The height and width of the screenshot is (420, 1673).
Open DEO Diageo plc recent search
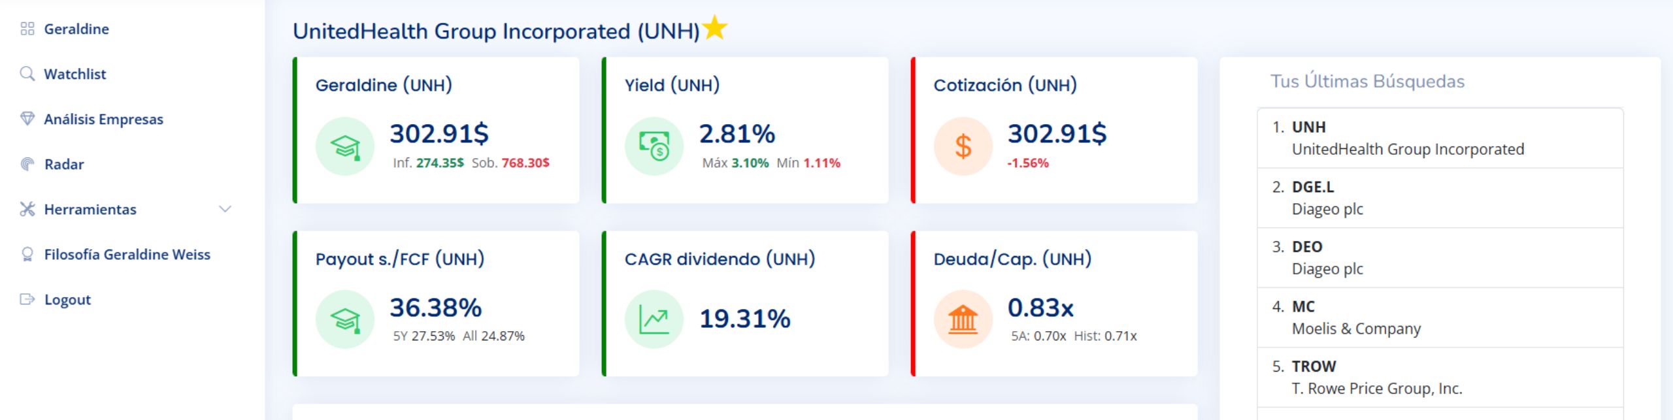[x=1327, y=258]
